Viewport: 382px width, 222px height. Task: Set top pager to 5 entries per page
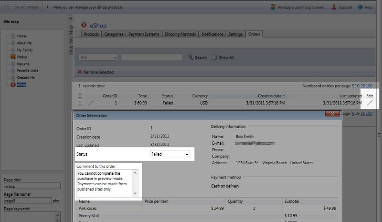coord(353,86)
